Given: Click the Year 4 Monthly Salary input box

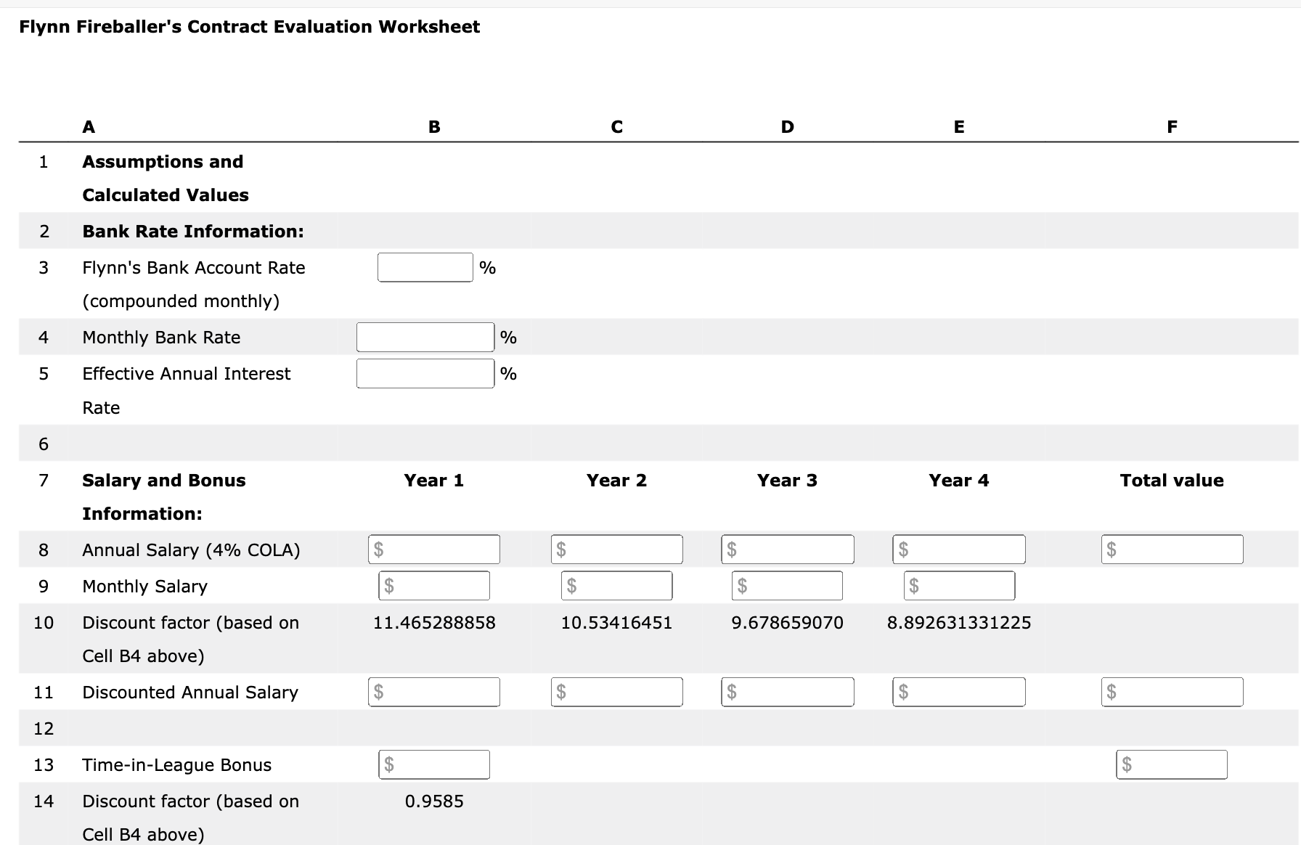Looking at the screenshot, I should point(958,585).
